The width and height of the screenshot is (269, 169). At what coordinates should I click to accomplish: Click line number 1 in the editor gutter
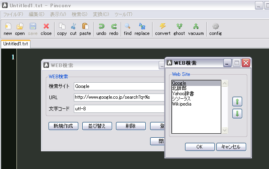coord(13,57)
